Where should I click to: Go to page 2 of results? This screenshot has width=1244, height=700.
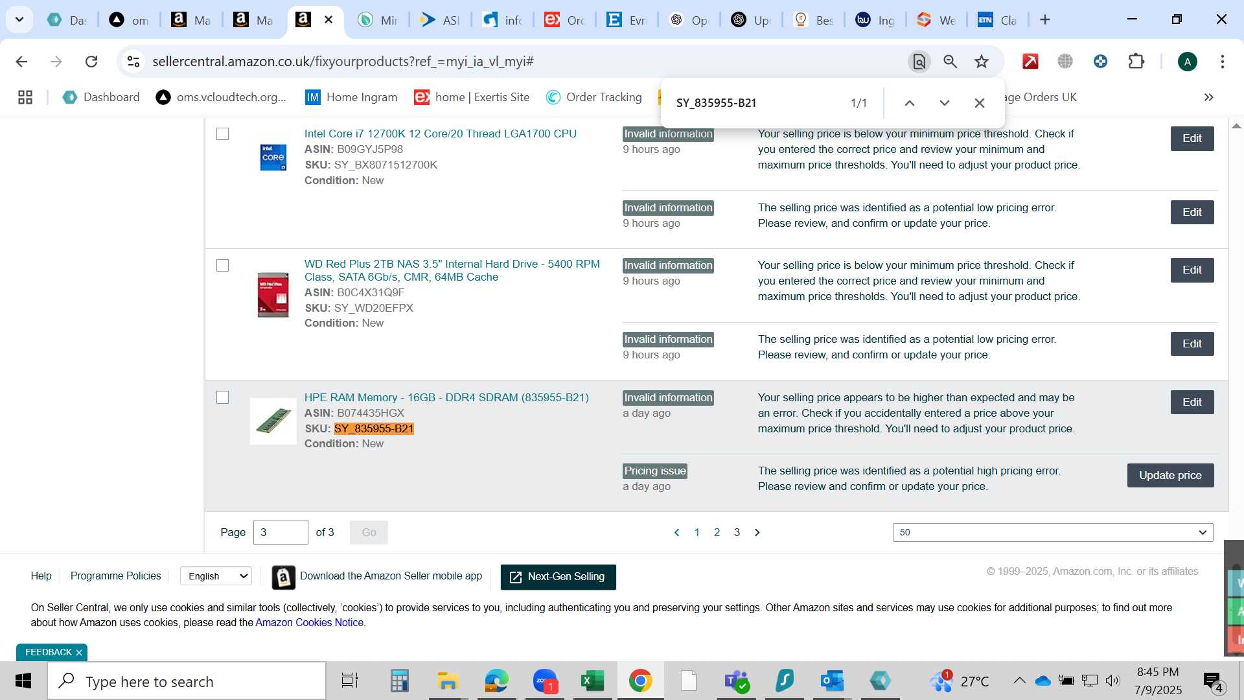point(717,532)
